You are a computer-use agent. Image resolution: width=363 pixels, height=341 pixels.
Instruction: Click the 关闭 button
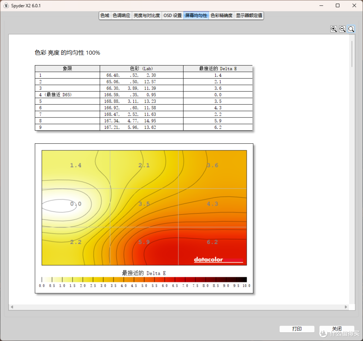pyautogui.click(x=336, y=329)
